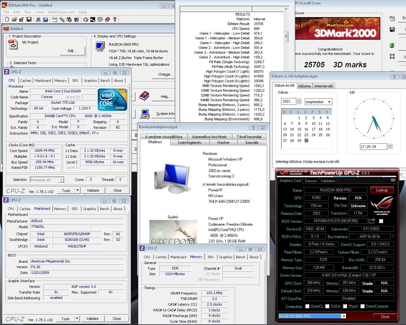406x325 pixels.
Task: Click the selected tests checkbox icon in 3DMark toolbar
Action: click(62, 19)
